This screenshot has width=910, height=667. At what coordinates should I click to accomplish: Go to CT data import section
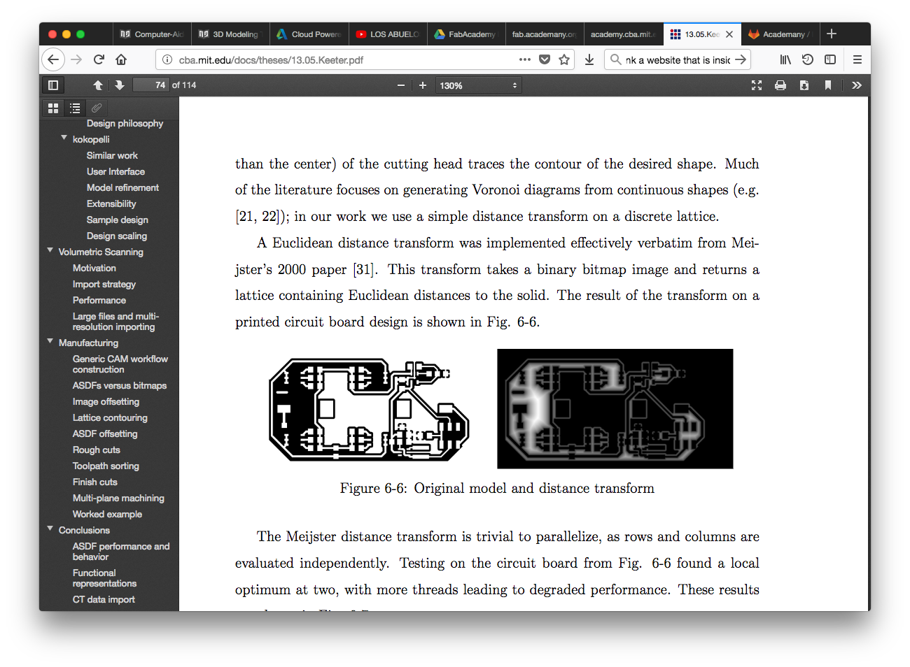coord(104,599)
